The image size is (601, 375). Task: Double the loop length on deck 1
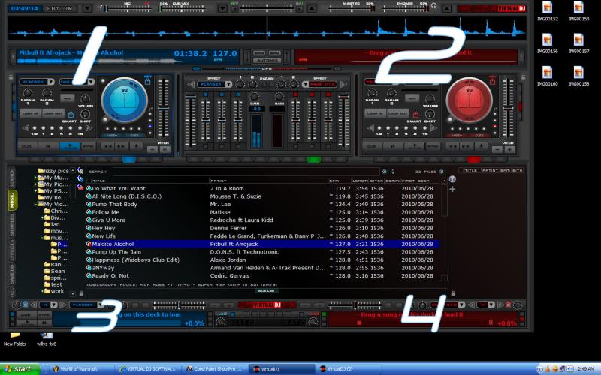point(89,128)
